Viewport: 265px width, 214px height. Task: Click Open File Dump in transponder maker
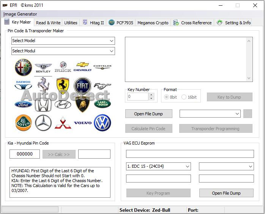[x=149, y=114]
